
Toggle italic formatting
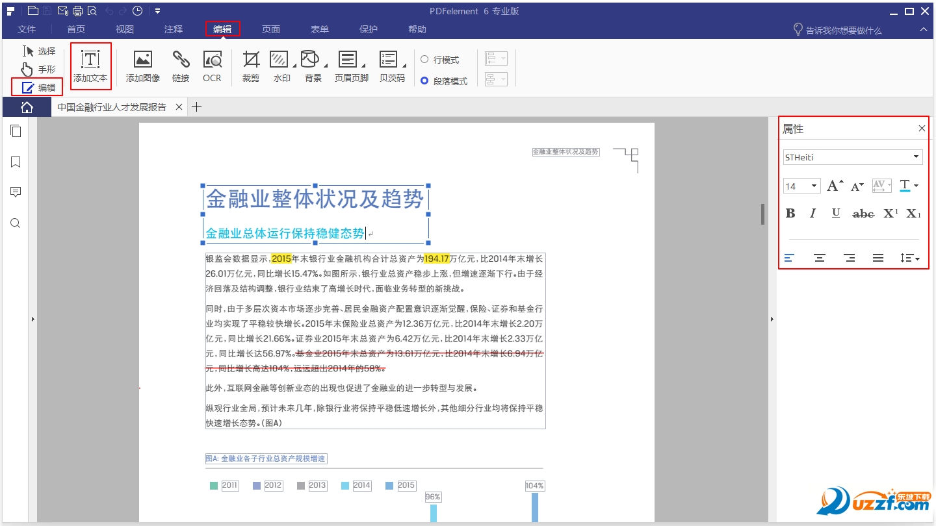pyautogui.click(x=812, y=214)
